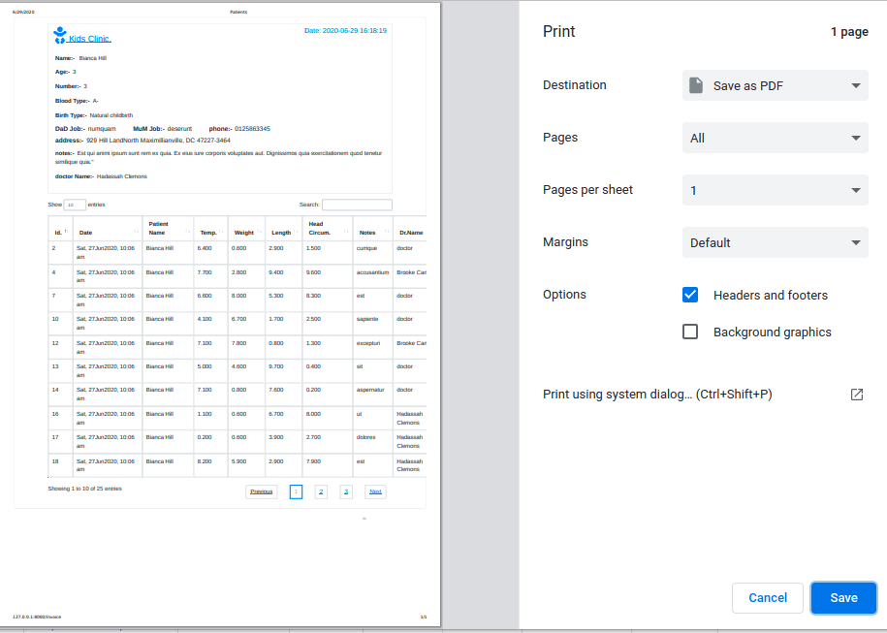Click the Temp. column sort icon
The image size is (887, 633).
tap(221, 232)
